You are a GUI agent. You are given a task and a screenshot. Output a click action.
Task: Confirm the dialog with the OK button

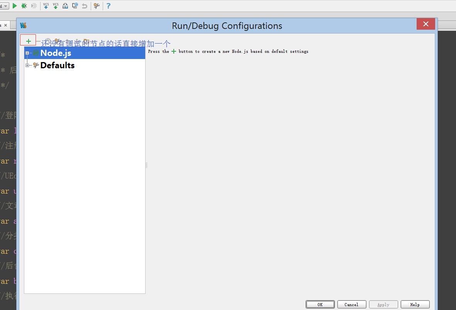click(x=320, y=305)
